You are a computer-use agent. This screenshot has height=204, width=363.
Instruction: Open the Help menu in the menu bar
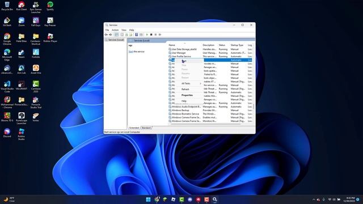(132, 30)
